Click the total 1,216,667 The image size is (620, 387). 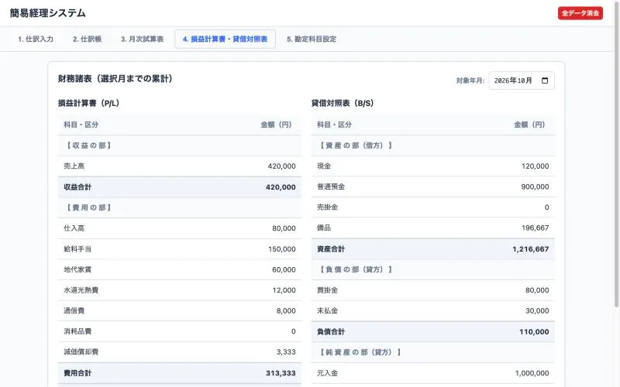pos(531,249)
